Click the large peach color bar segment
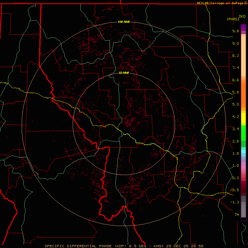 click(243, 56)
